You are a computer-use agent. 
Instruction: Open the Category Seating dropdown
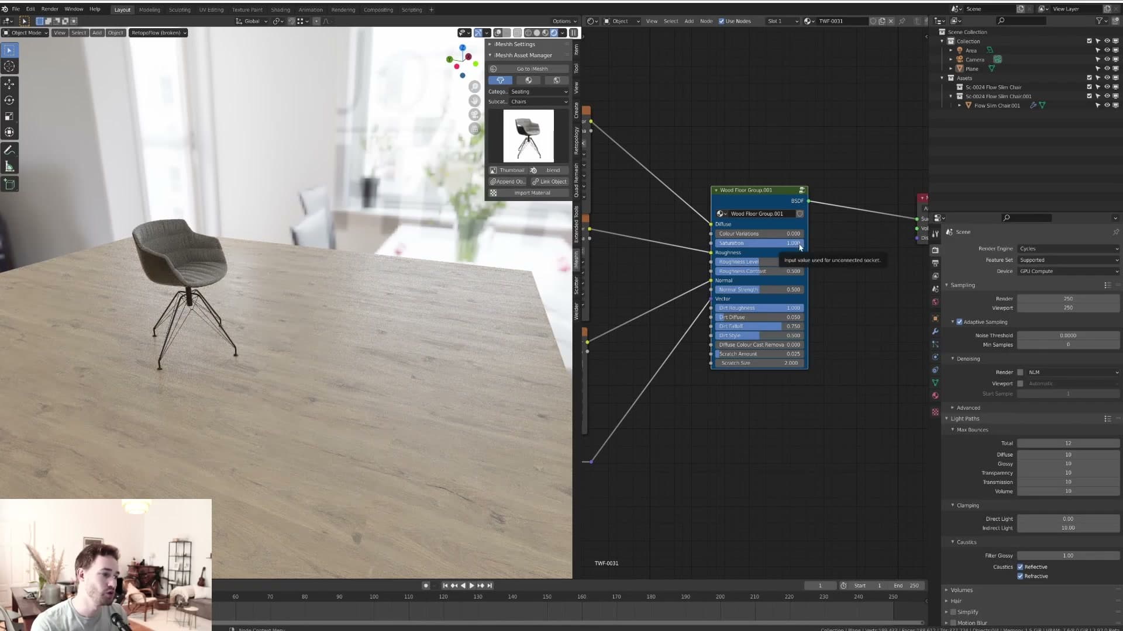click(x=539, y=92)
